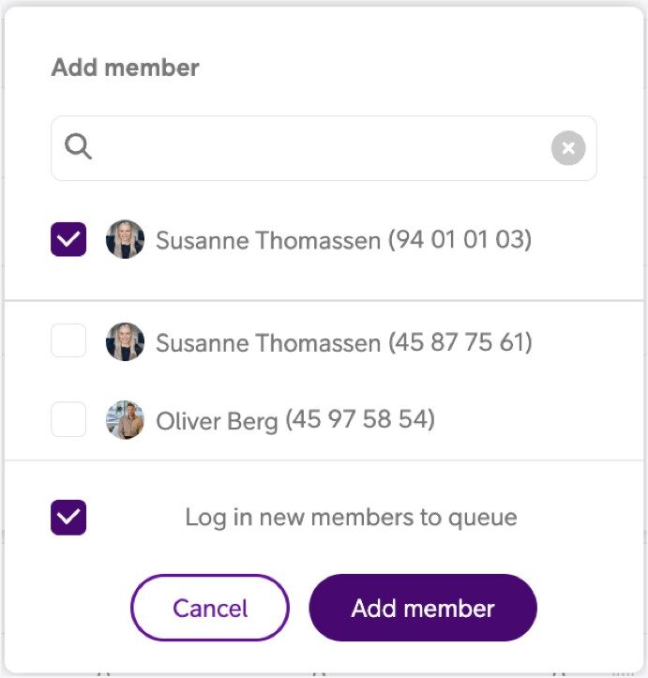Focus the member search input field
Image resolution: width=648 pixels, height=678 pixels.
click(x=319, y=148)
